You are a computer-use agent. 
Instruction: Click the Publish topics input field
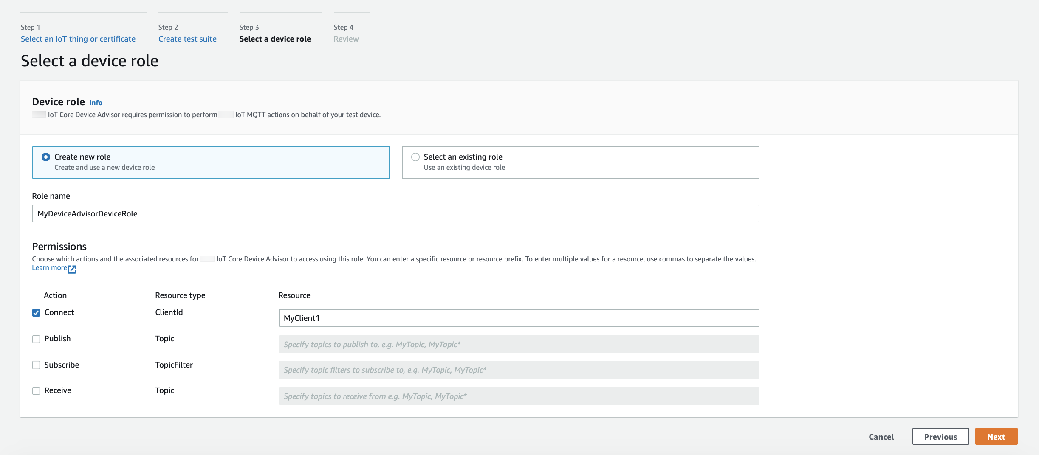[518, 344]
